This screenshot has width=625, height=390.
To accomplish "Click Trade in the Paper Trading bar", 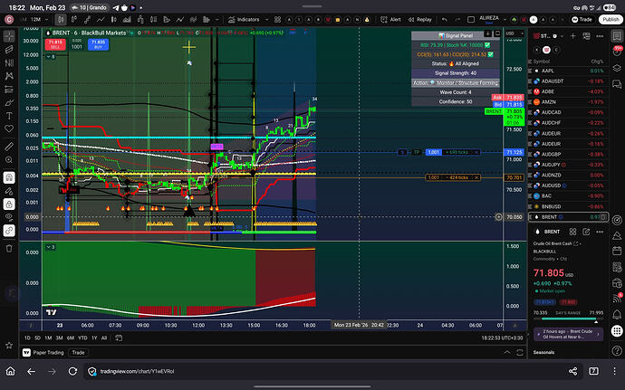I will click(x=78, y=353).
